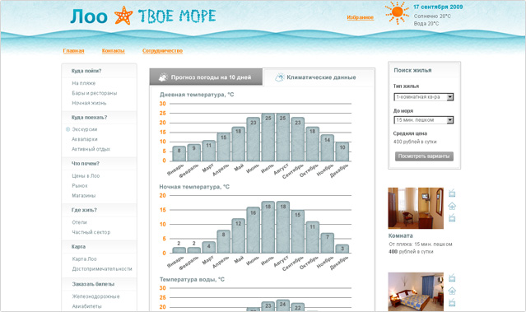Select Аквапарки in the sidebar menu

[x=85, y=139]
